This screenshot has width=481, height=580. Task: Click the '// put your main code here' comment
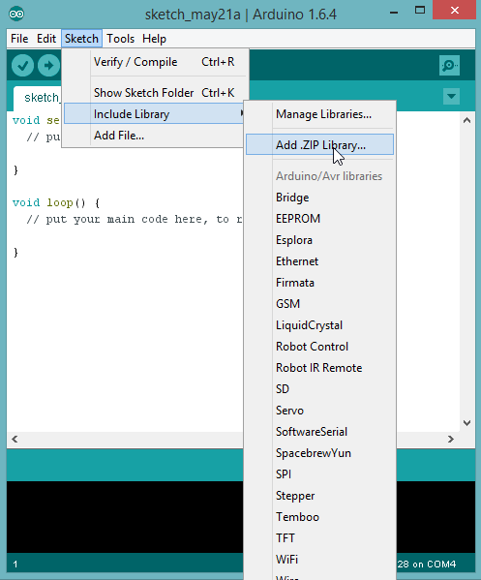[135, 220]
